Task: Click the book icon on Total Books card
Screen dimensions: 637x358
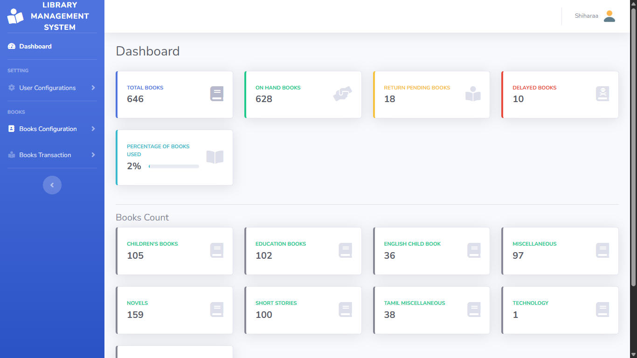Action: [217, 94]
